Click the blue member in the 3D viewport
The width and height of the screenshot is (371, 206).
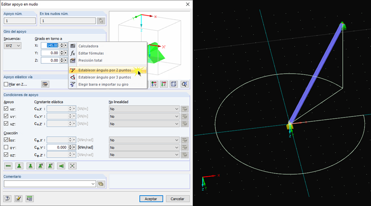tap(316, 73)
